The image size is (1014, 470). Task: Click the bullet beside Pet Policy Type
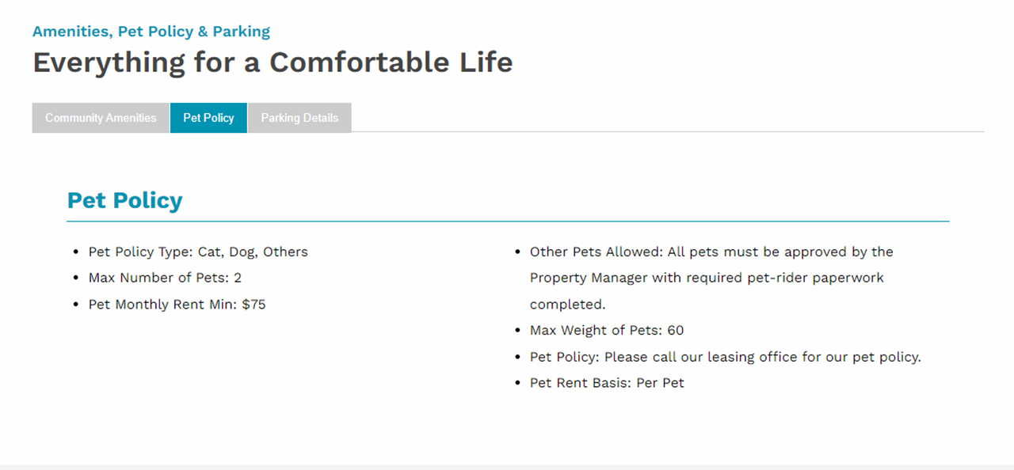coord(76,252)
